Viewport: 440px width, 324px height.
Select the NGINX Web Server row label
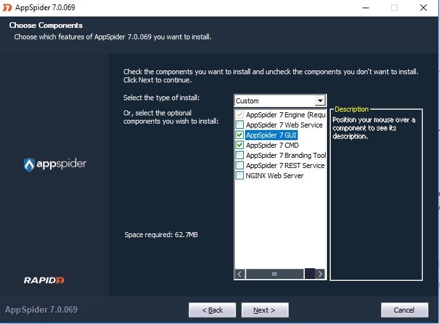[x=274, y=176]
